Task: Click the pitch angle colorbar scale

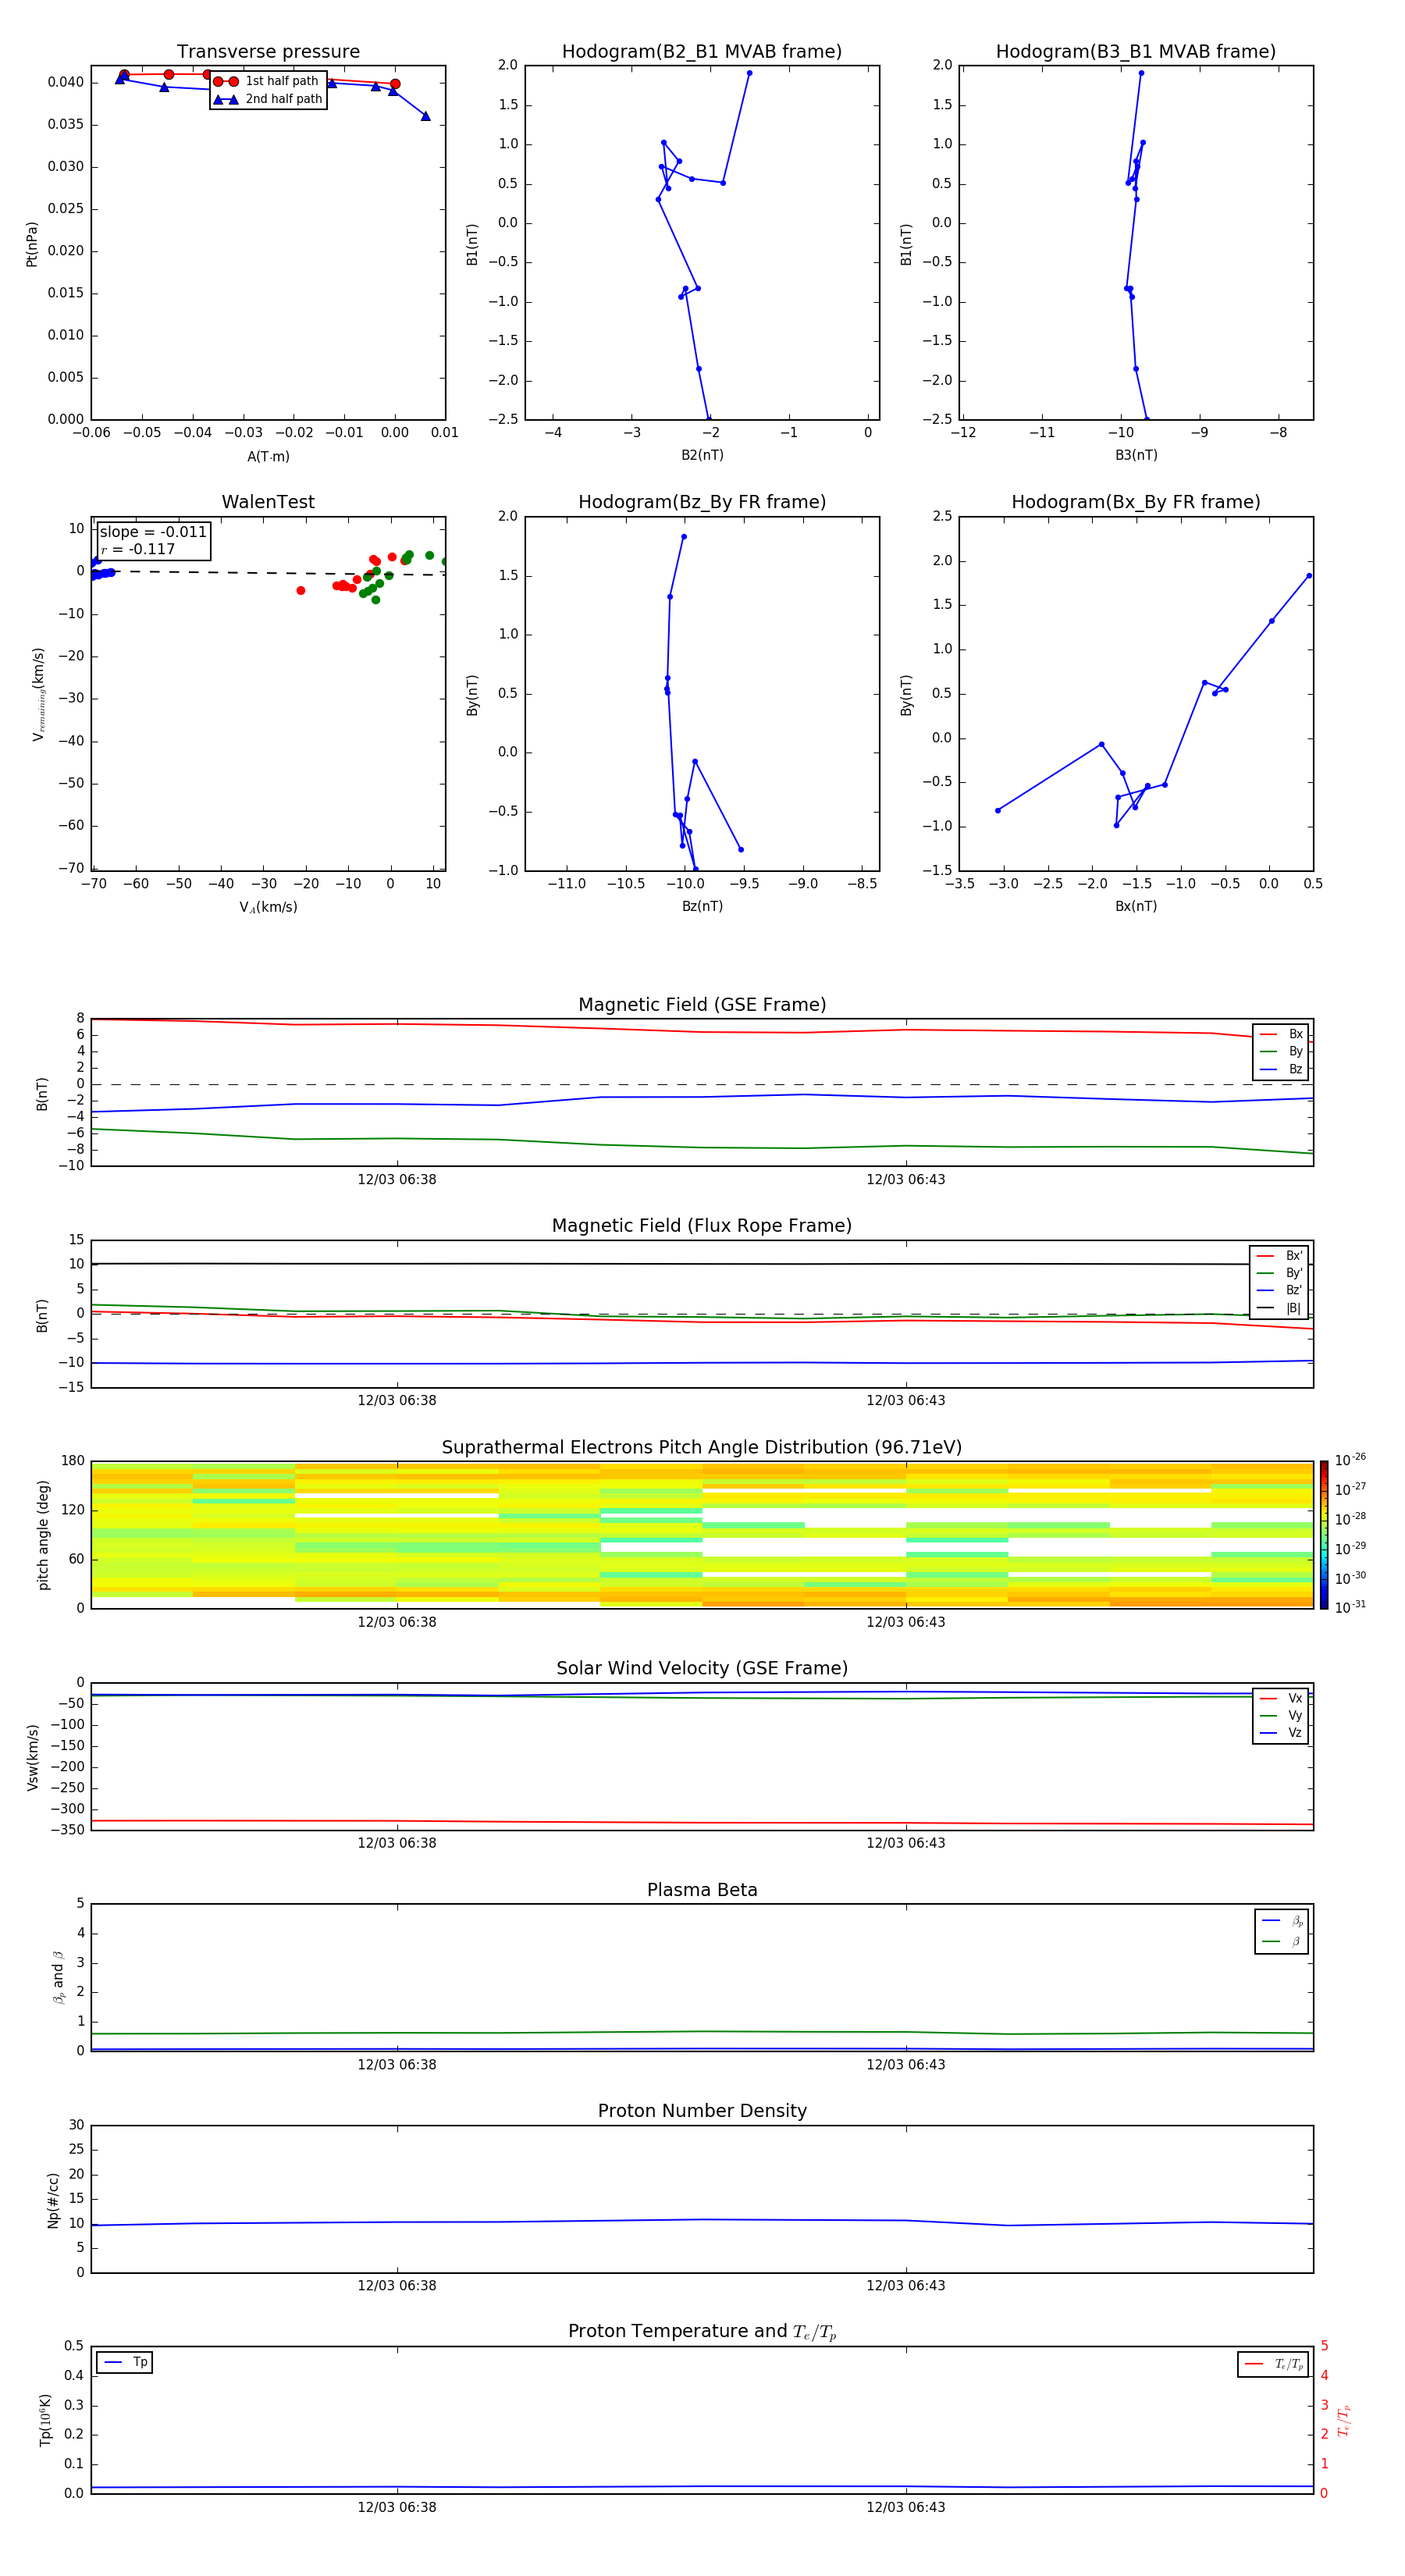Action: click(1324, 1535)
